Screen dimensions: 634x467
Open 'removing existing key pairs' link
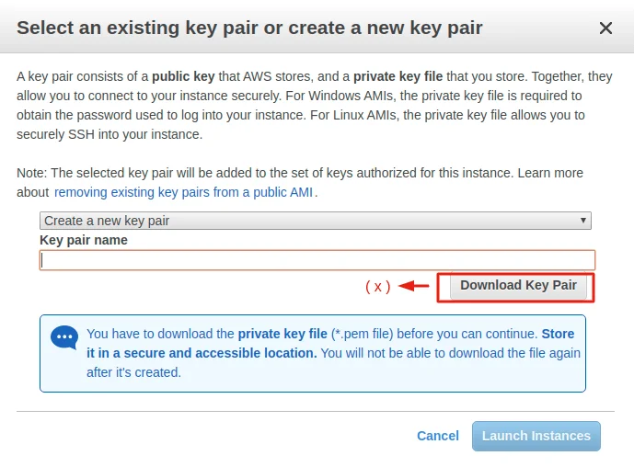click(x=184, y=192)
